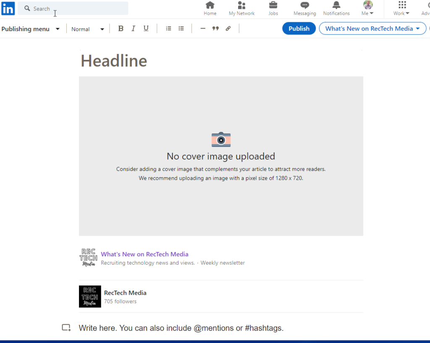Insert a bulleted list

tap(181, 28)
